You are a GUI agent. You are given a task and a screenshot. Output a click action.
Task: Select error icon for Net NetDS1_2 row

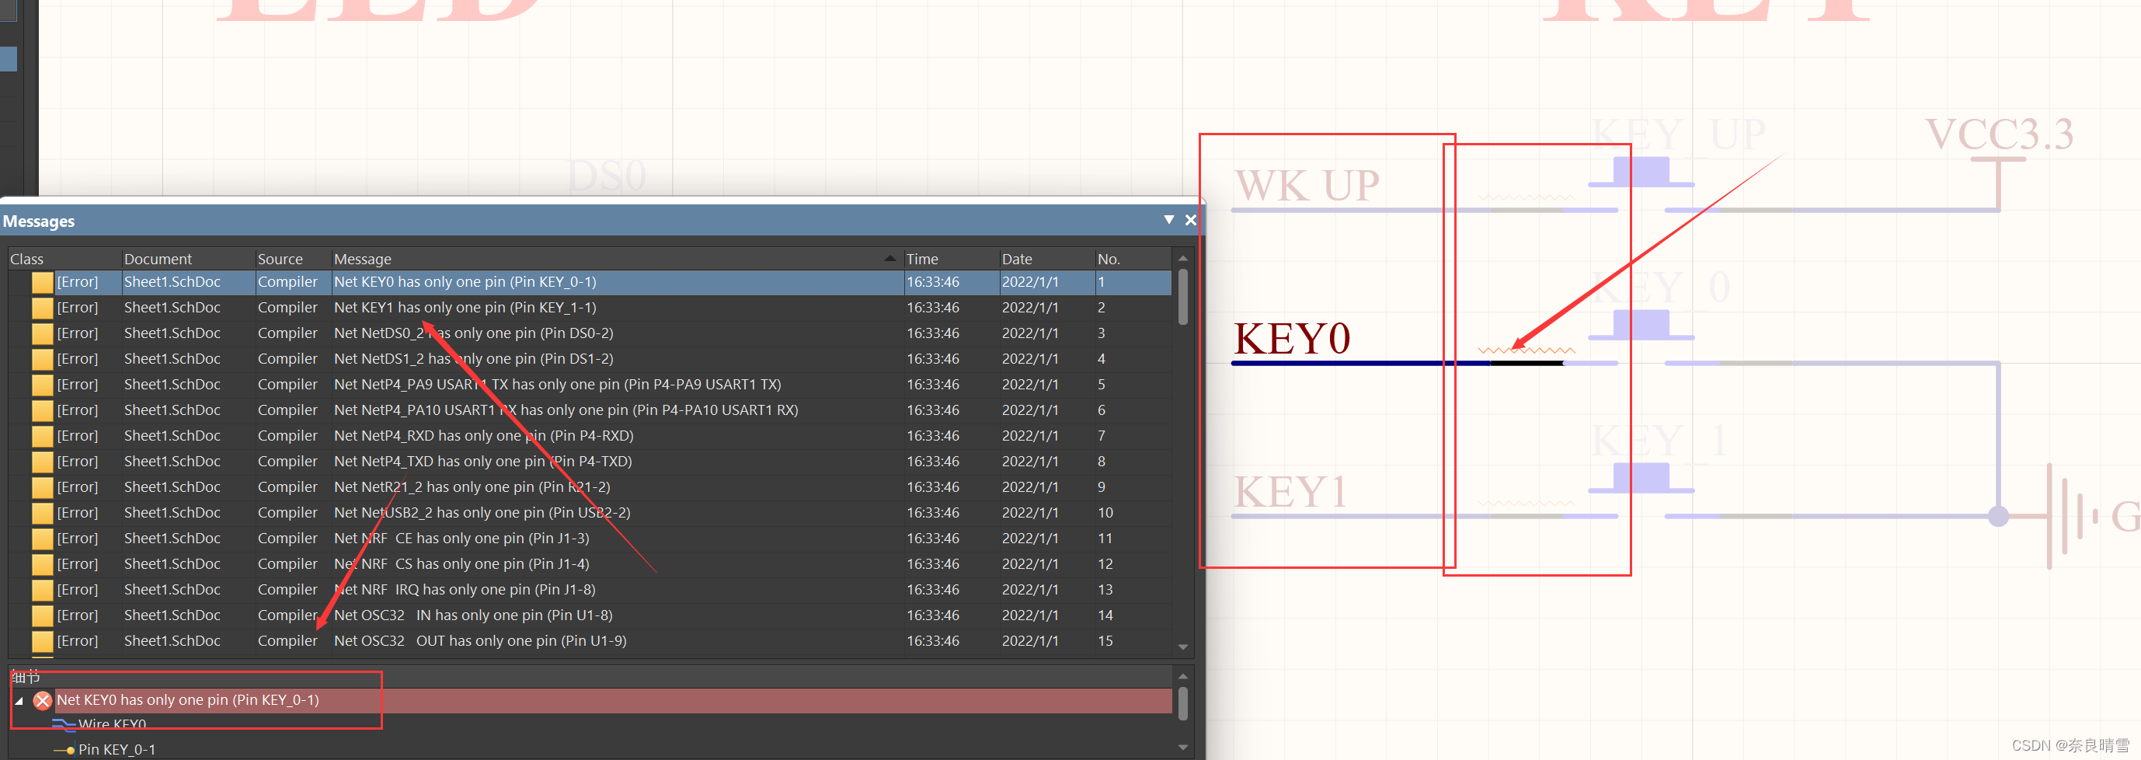tap(43, 359)
